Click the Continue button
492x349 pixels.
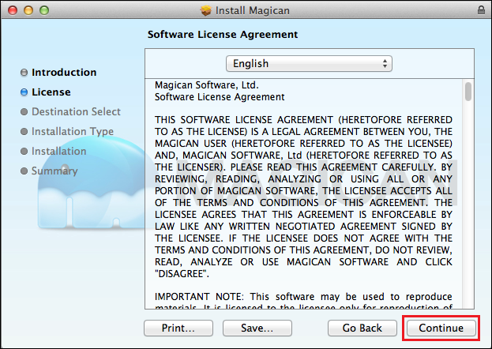[441, 328]
